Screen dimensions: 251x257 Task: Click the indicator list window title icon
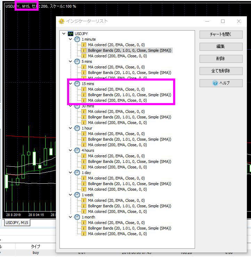(x=62, y=21)
